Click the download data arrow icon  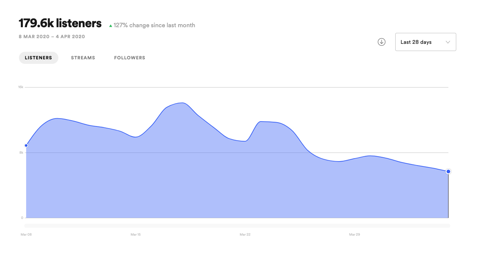pyautogui.click(x=382, y=42)
